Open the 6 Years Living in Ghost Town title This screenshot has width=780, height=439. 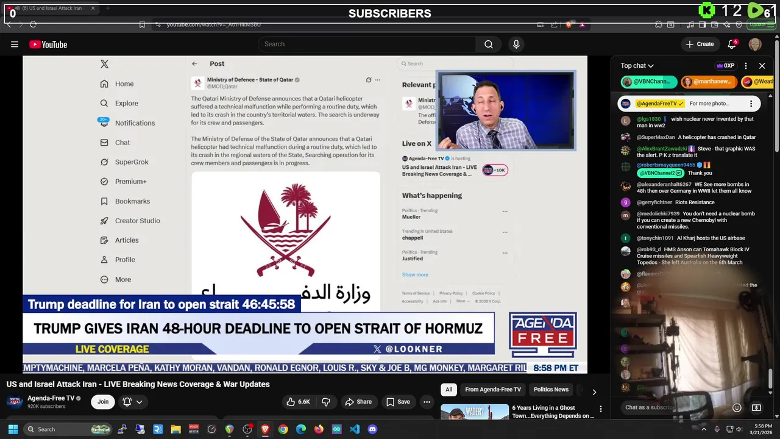coord(553,412)
